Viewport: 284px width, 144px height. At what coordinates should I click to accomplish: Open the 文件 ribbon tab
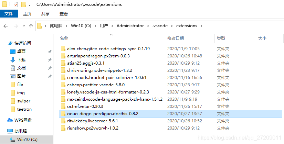pyautogui.click(x=9, y=13)
